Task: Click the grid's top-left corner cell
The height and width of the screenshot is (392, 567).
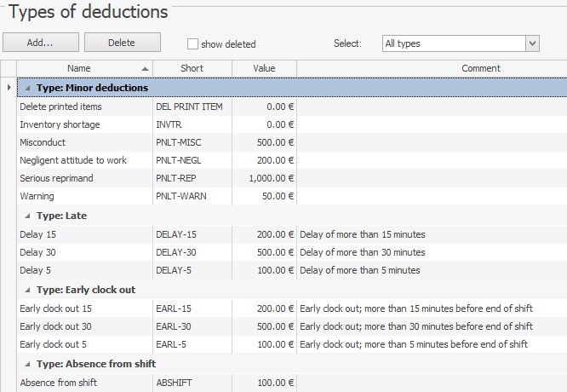Action: 9,68
